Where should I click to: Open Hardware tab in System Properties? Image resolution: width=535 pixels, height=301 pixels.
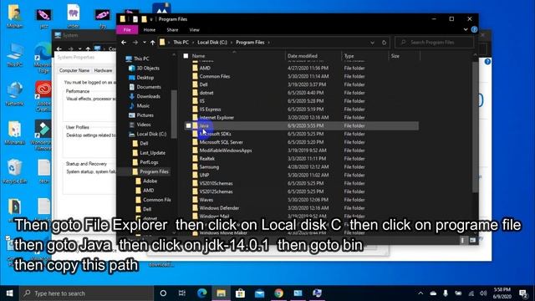[x=103, y=70]
